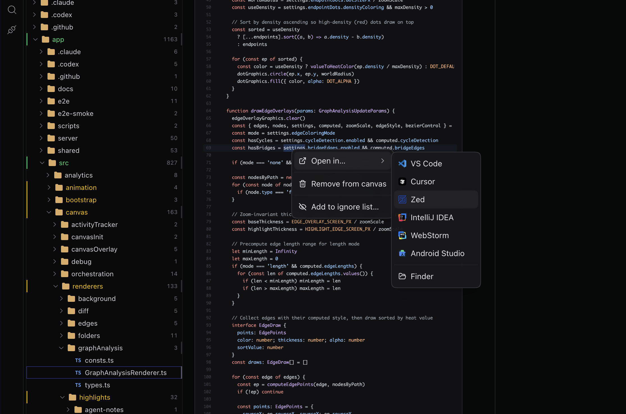Viewport: 626px width, 414px height.
Task: Click the TS icon of types.ts
Action: click(78, 385)
